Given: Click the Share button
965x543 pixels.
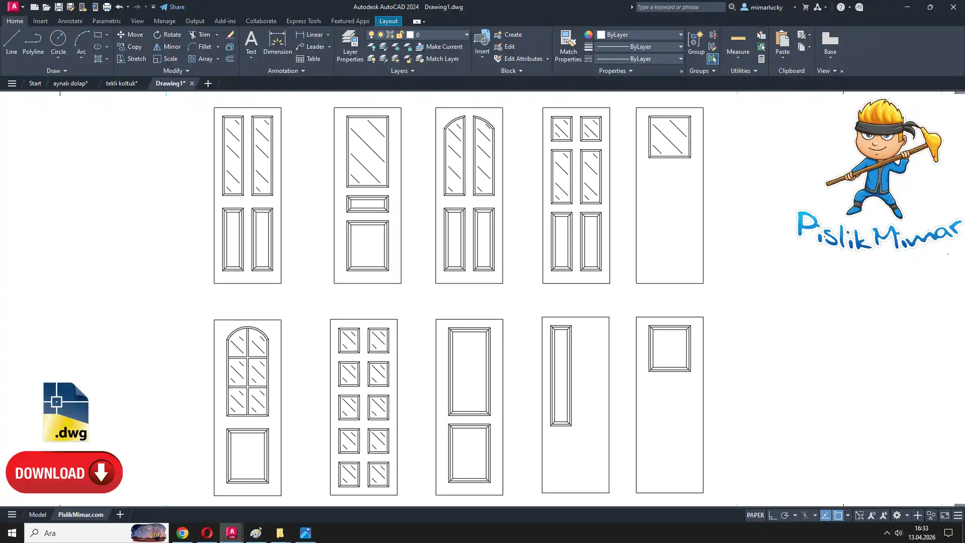Looking at the screenshot, I should click(172, 7).
